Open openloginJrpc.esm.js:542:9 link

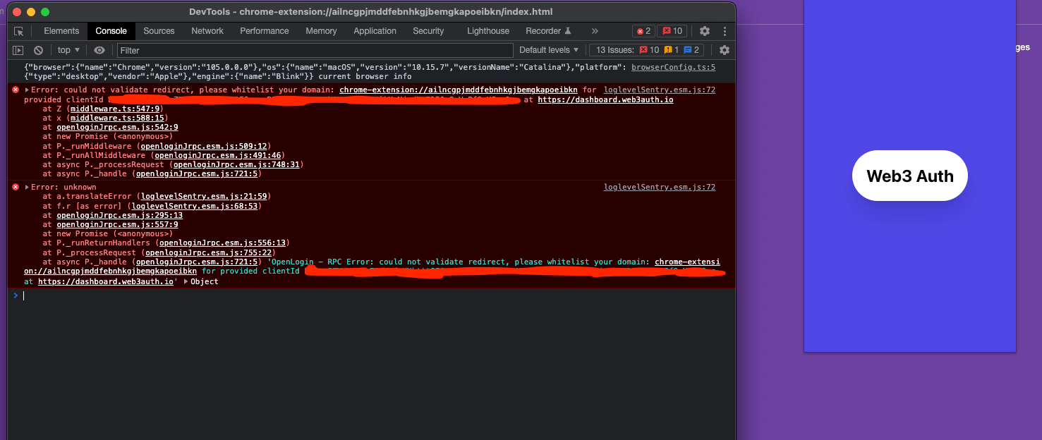pyautogui.click(x=117, y=128)
